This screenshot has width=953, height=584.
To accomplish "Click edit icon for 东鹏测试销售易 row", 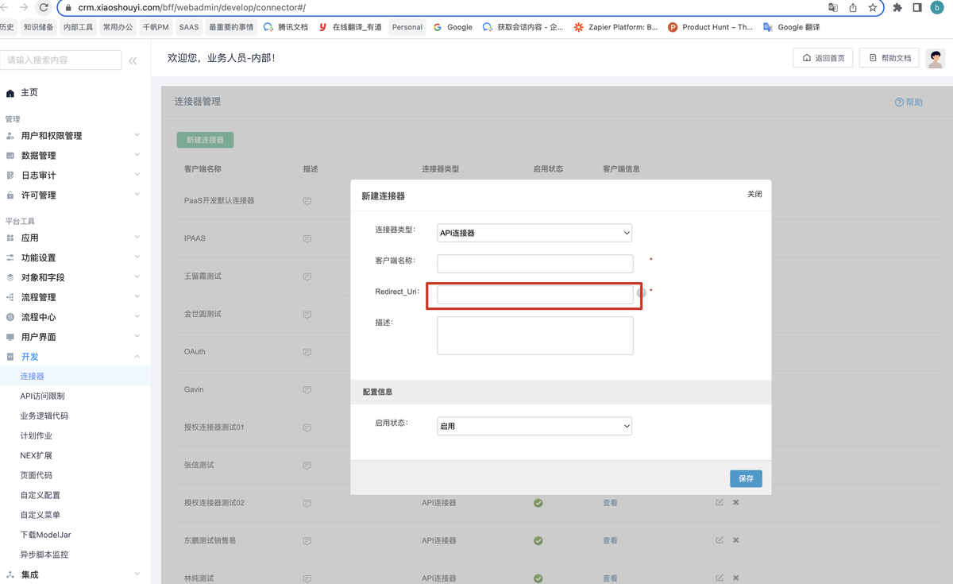I will pos(720,540).
